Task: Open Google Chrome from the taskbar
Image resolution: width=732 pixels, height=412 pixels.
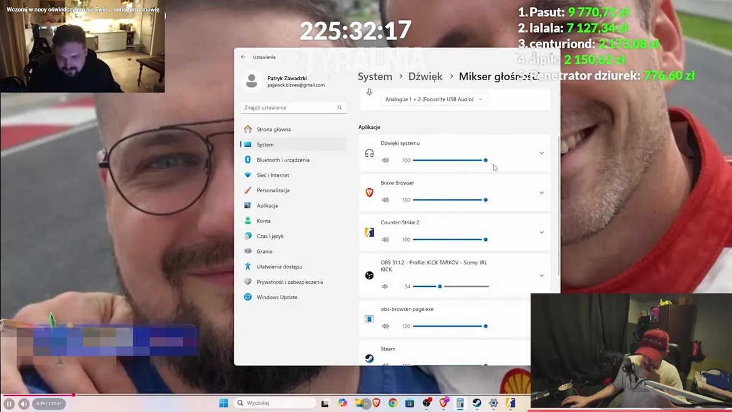Action: tap(393, 403)
